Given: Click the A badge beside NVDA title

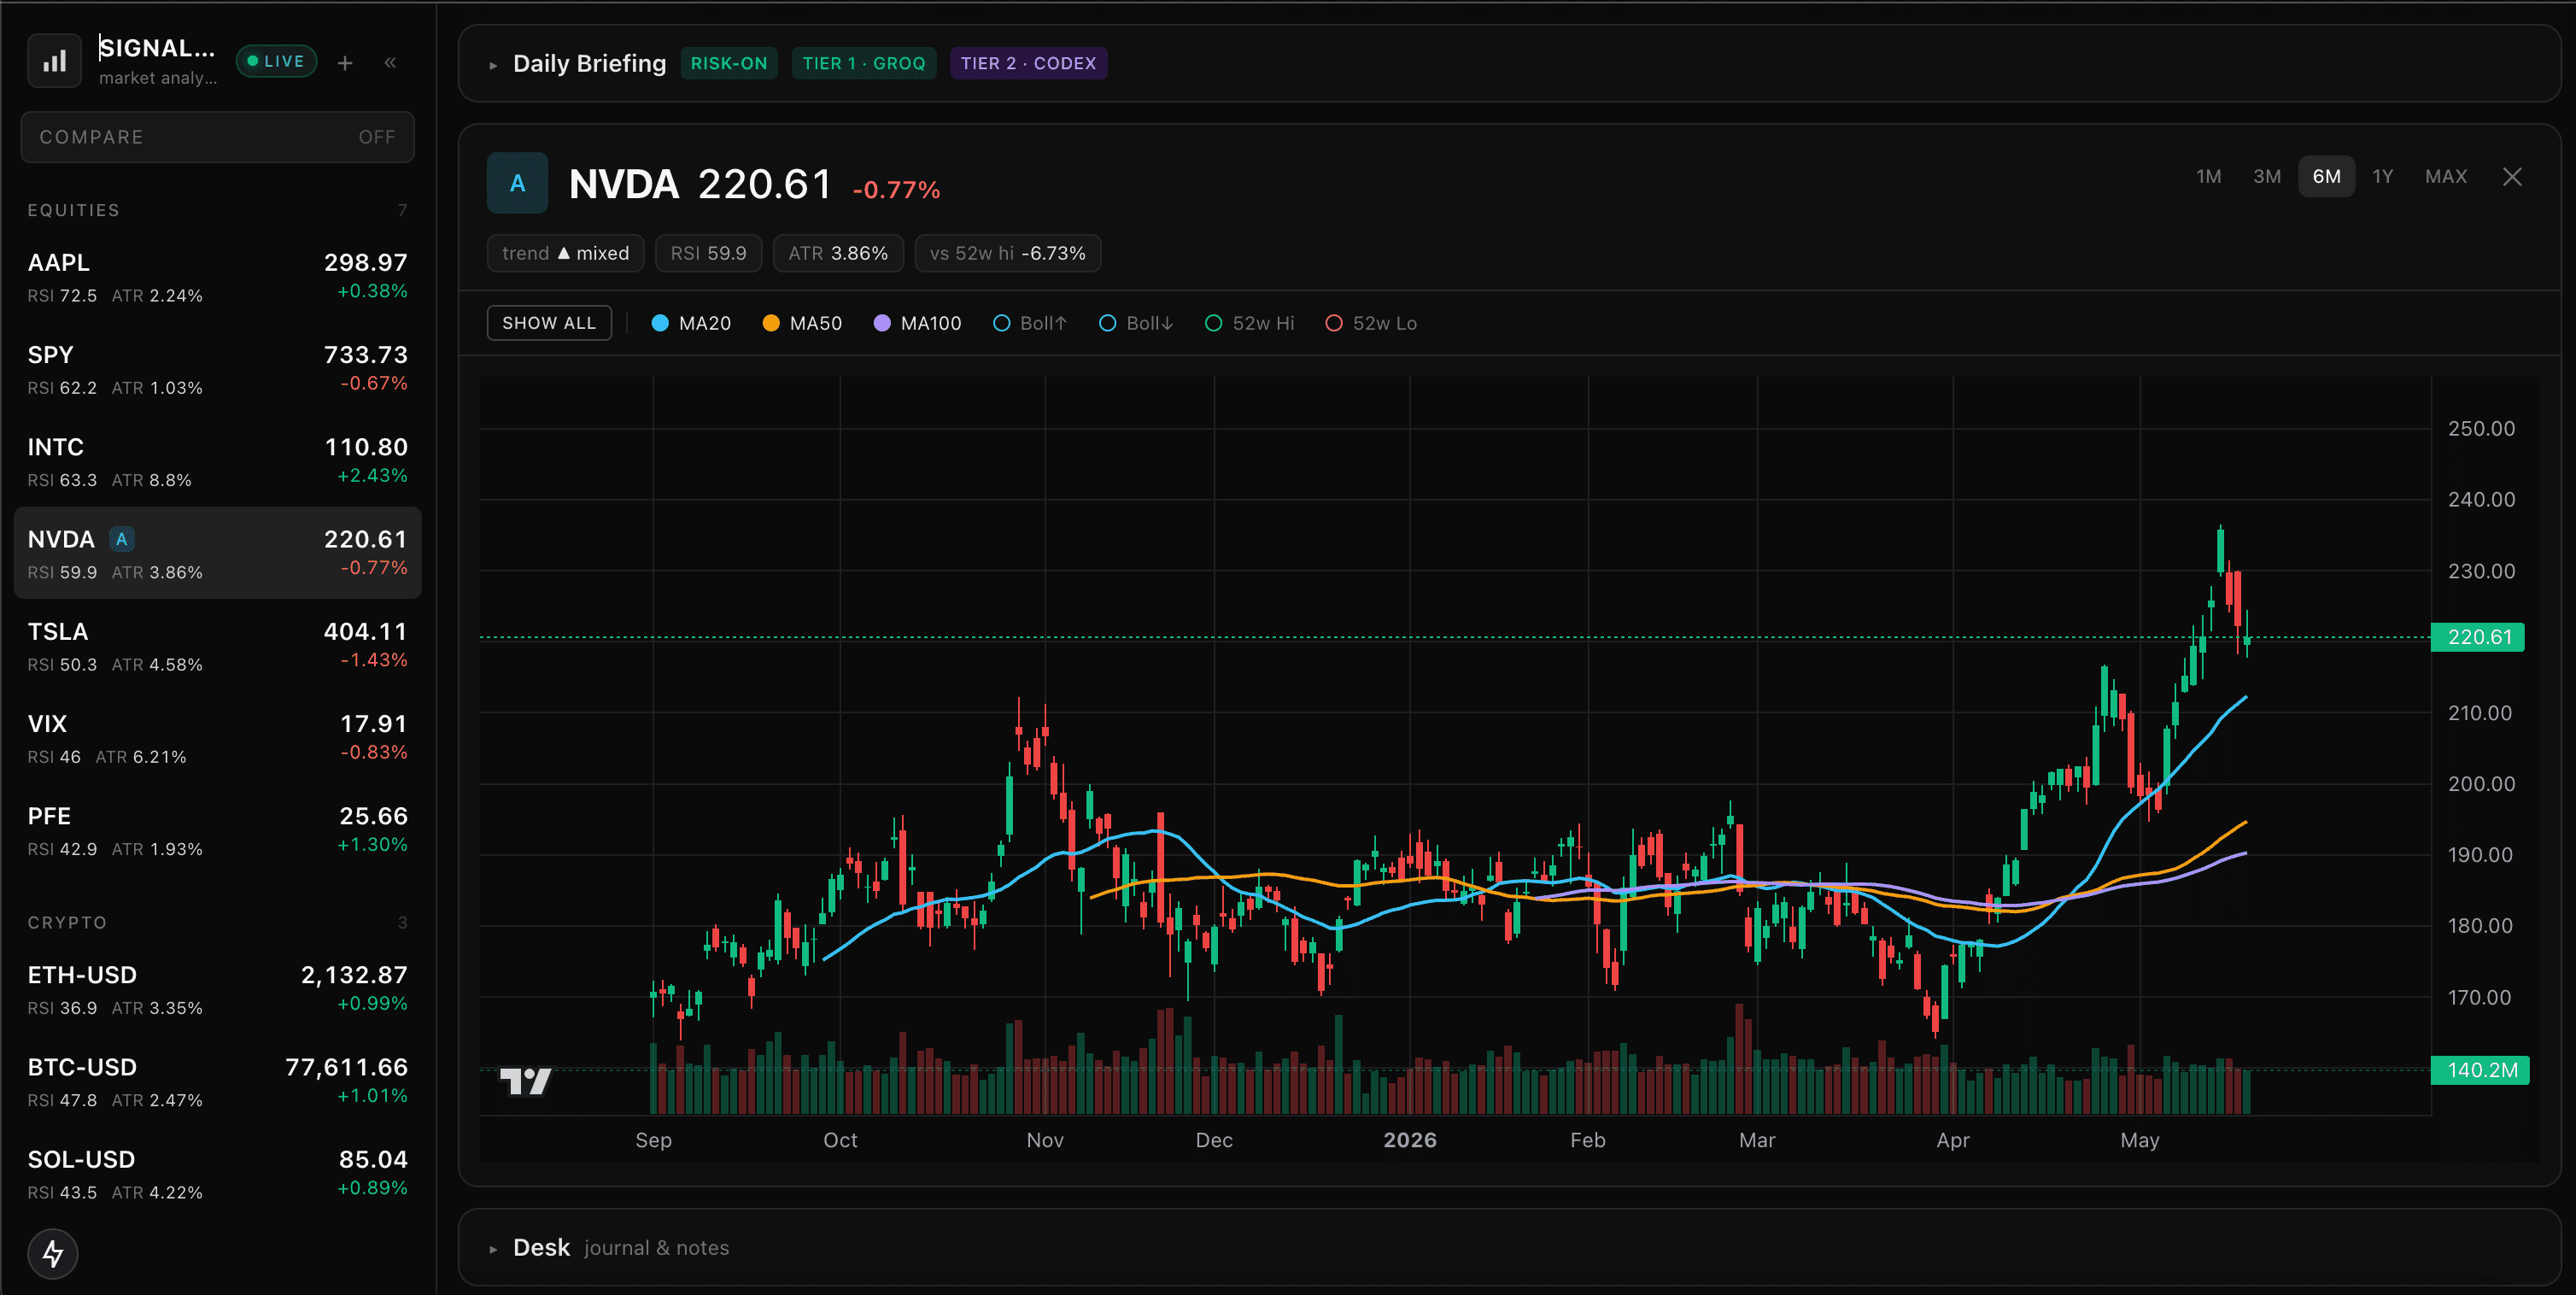Looking at the screenshot, I should point(517,183).
